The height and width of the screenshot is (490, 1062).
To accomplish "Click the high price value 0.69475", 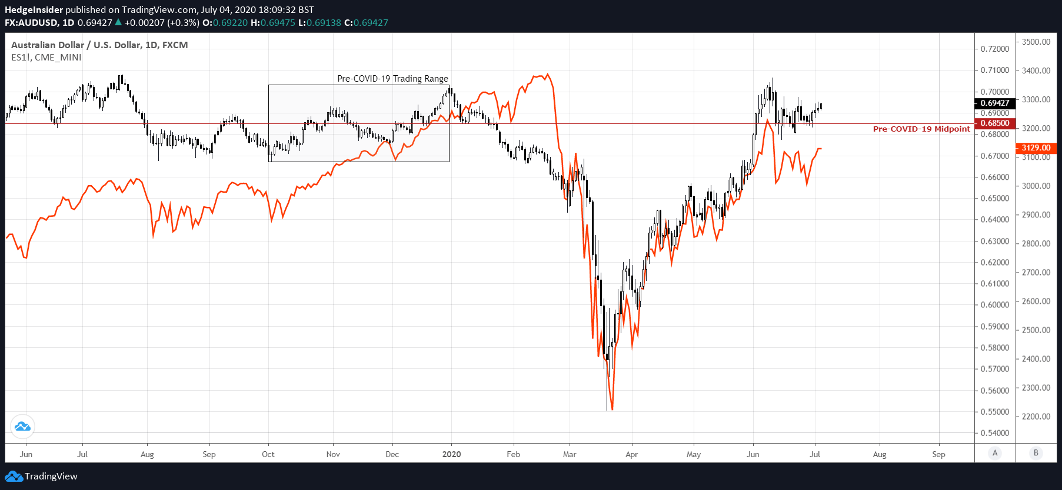I will [278, 23].
